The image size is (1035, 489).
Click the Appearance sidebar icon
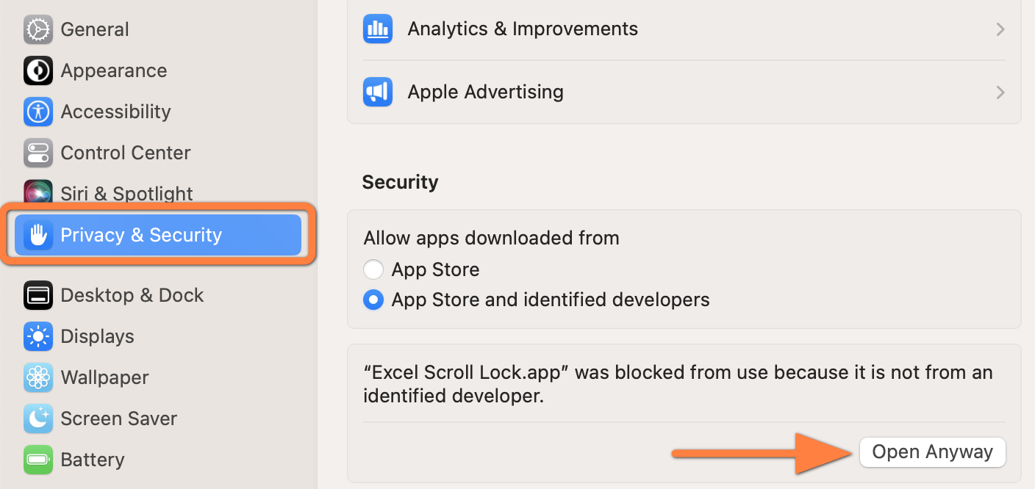pyautogui.click(x=37, y=70)
